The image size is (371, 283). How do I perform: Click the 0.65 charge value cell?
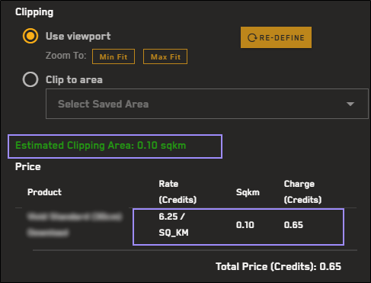pyautogui.click(x=293, y=225)
